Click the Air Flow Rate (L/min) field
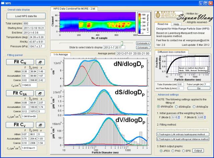Viewport: 214px width, 158px height. [x=181, y=88]
